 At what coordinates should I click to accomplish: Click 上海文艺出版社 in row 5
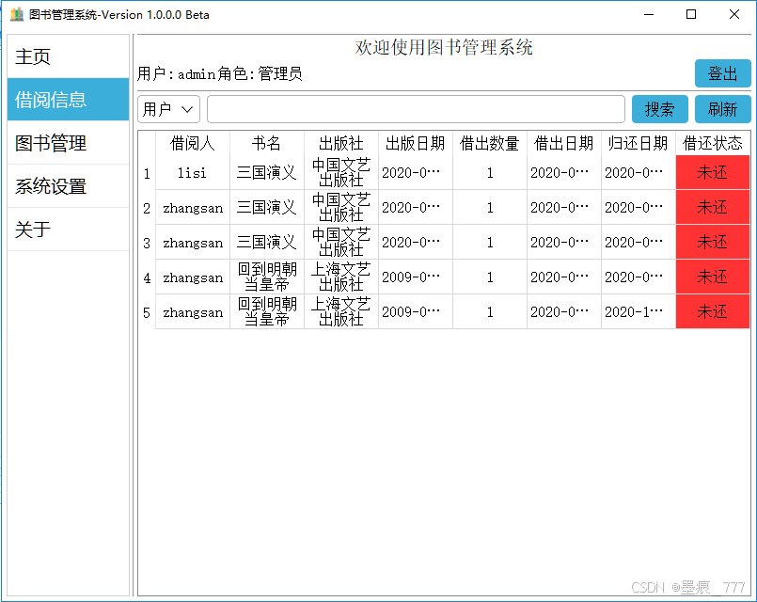pos(341,312)
